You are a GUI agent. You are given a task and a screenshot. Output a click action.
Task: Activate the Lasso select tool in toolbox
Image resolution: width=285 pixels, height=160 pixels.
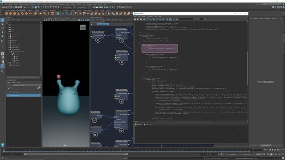click(x=2, y=24)
